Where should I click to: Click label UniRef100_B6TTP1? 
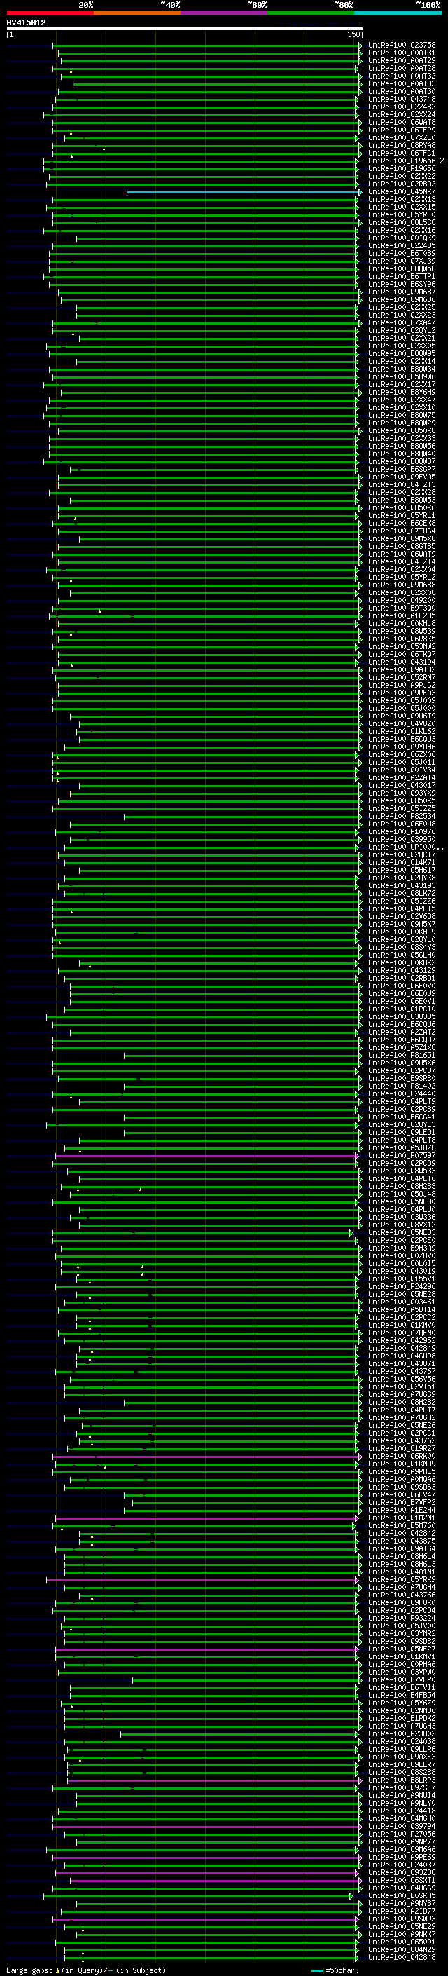(402, 276)
